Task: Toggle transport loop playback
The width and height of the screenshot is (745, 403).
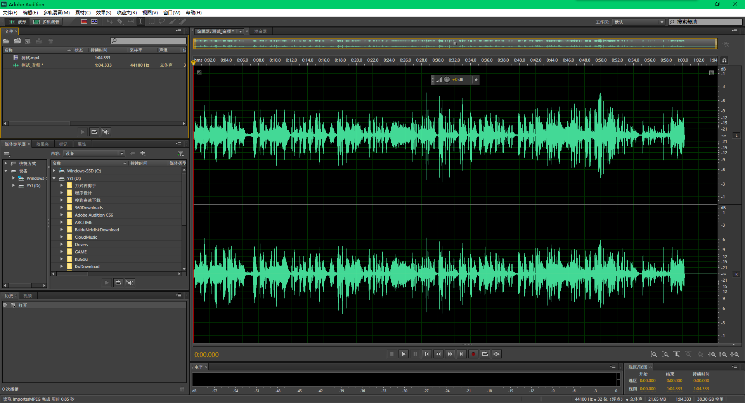Action: [485, 354]
